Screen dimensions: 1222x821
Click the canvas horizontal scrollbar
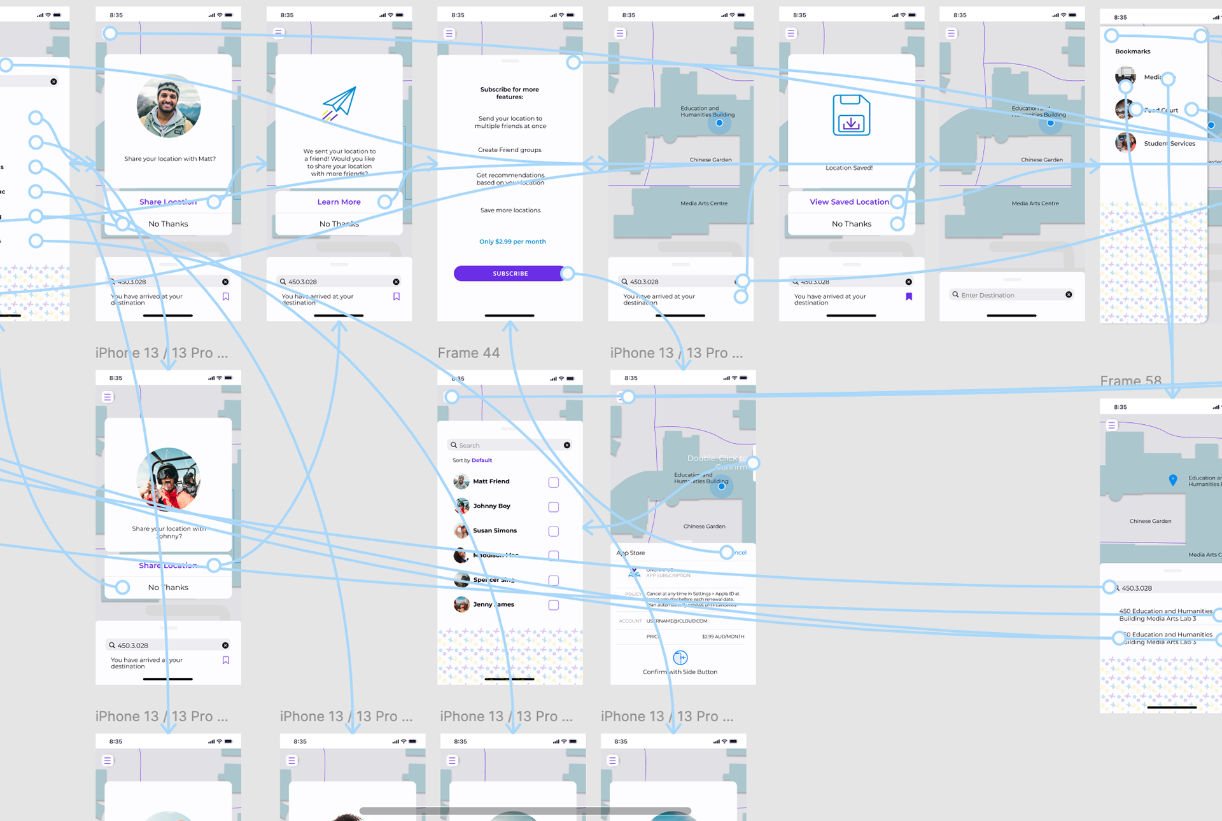pos(525,811)
